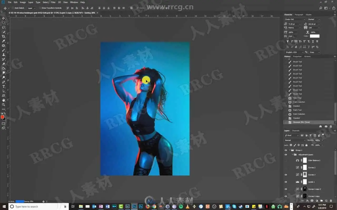Open the blend mode Normal dropdown
This screenshot has width=337, height=210.
(295, 140)
